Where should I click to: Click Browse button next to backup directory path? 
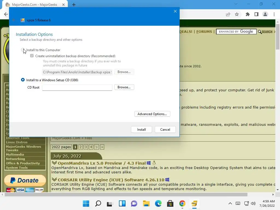(x=124, y=72)
